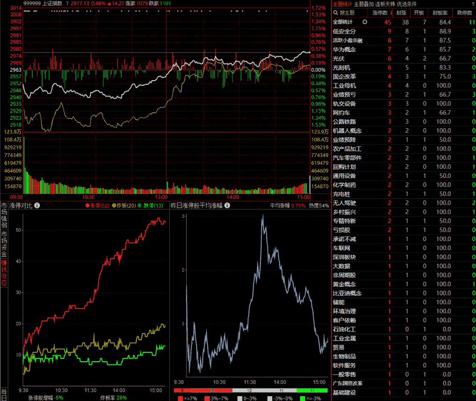Image resolution: width=476 pixels, height=401 pixels.
Task: Click info icon beside 涨停对比 title
Action: pyautogui.click(x=37, y=205)
